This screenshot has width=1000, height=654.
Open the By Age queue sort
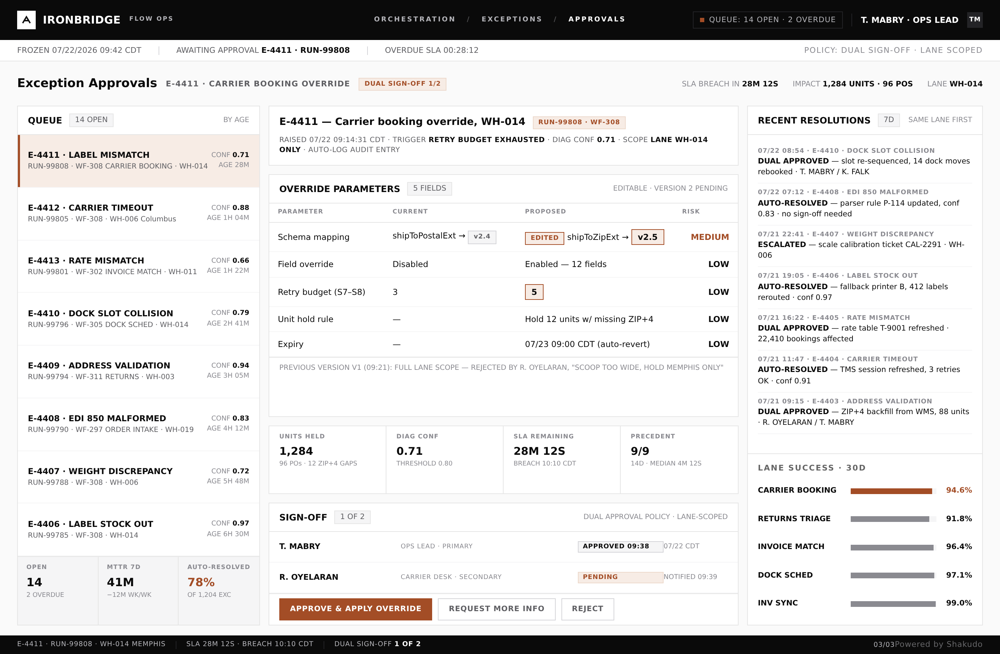236,120
